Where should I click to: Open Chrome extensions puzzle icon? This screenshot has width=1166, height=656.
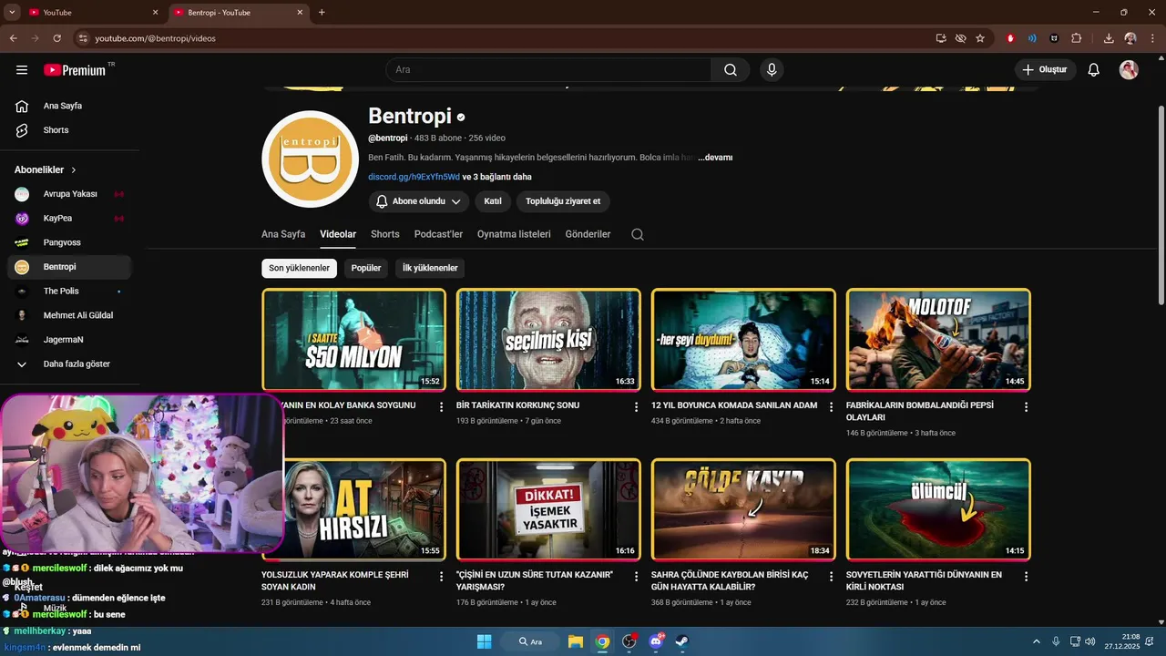point(1077,38)
